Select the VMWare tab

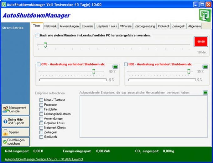(x=126, y=26)
